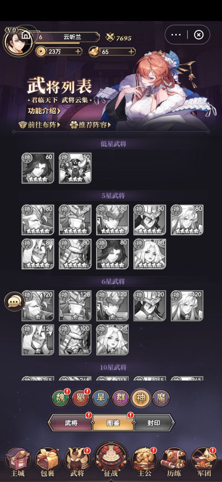Add ingots with plus next to 65
The height and width of the screenshot is (482, 222).
pyautogui.click(x=132, y=52)
